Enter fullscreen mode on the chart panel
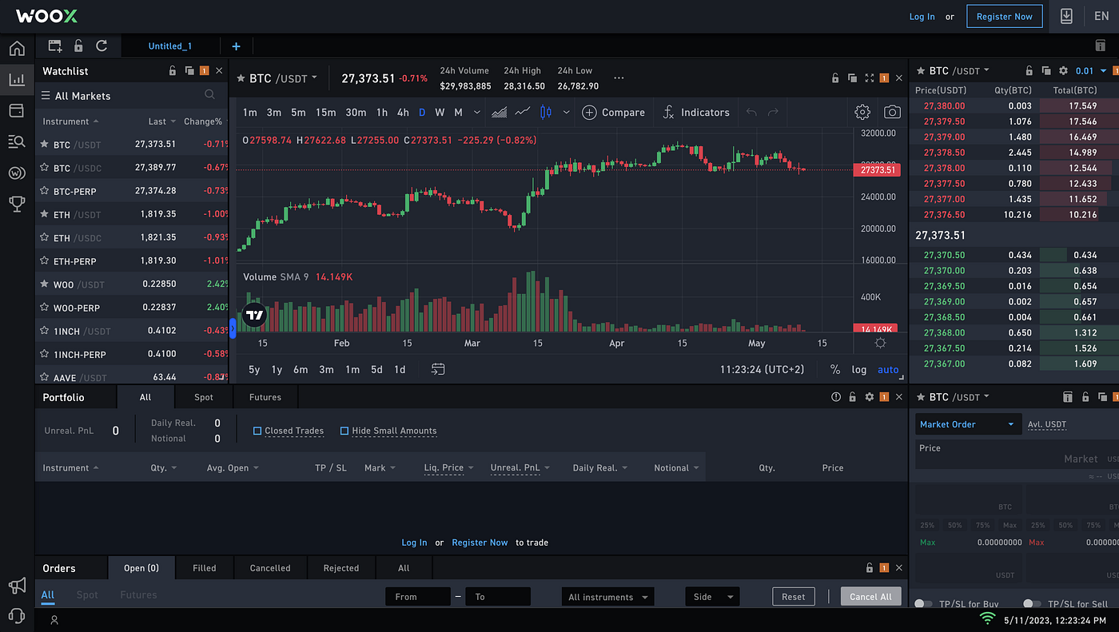Viewport: 1119px width, 632px height. coord(870,78)
